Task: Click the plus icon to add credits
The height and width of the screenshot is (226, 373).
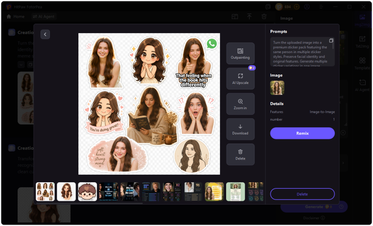Action: click(x=297, y=7)
